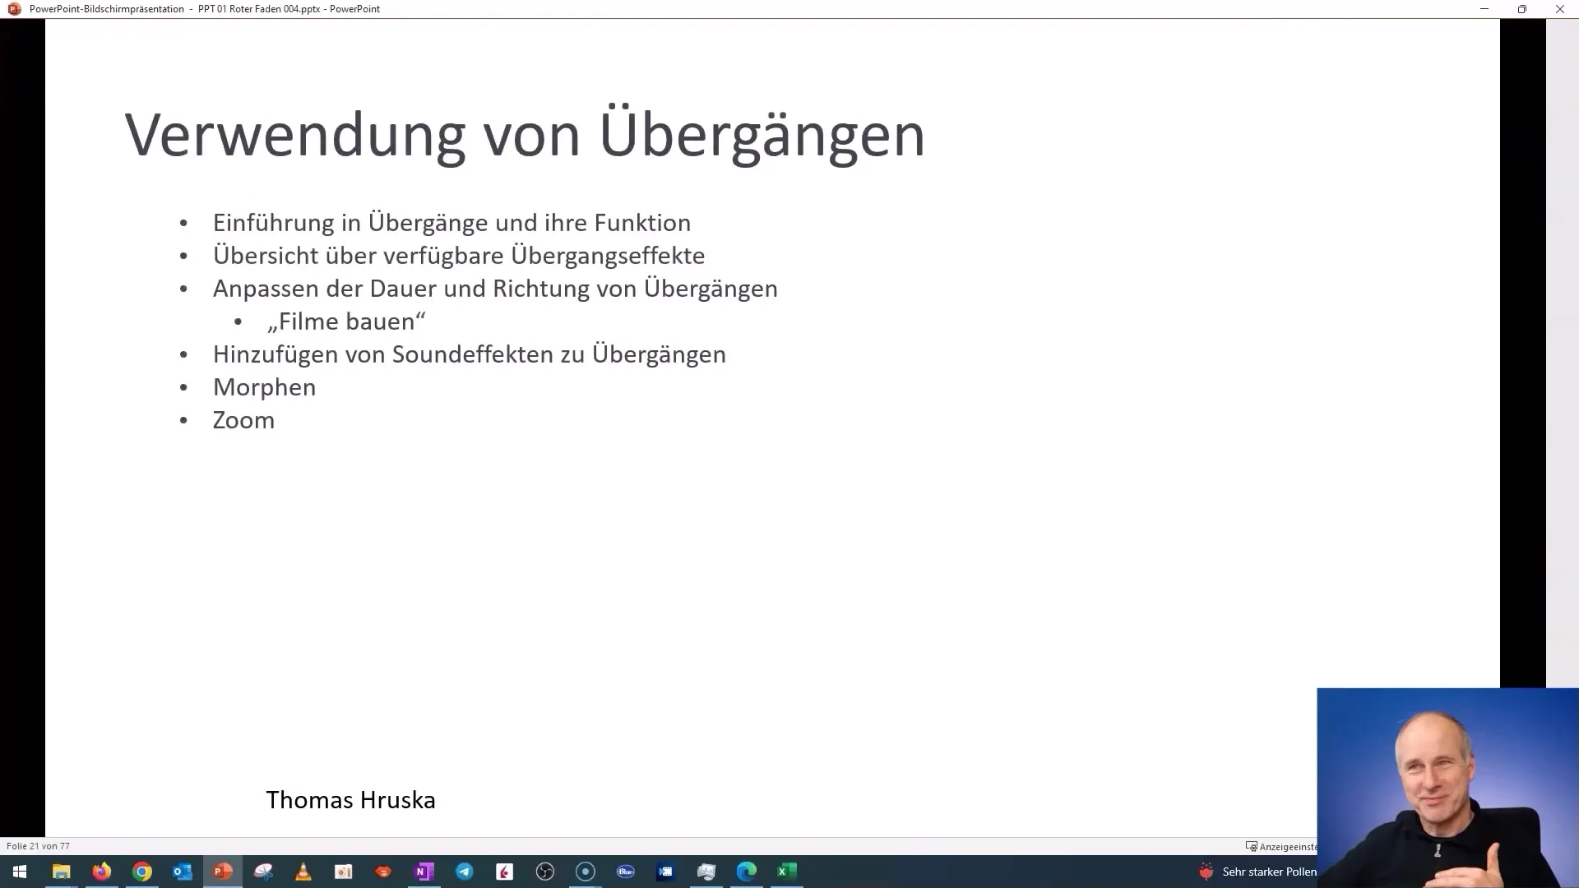Open the Snipping tool taskbar icon
This screenshot has height=888, width=1579.
(262, 872)
